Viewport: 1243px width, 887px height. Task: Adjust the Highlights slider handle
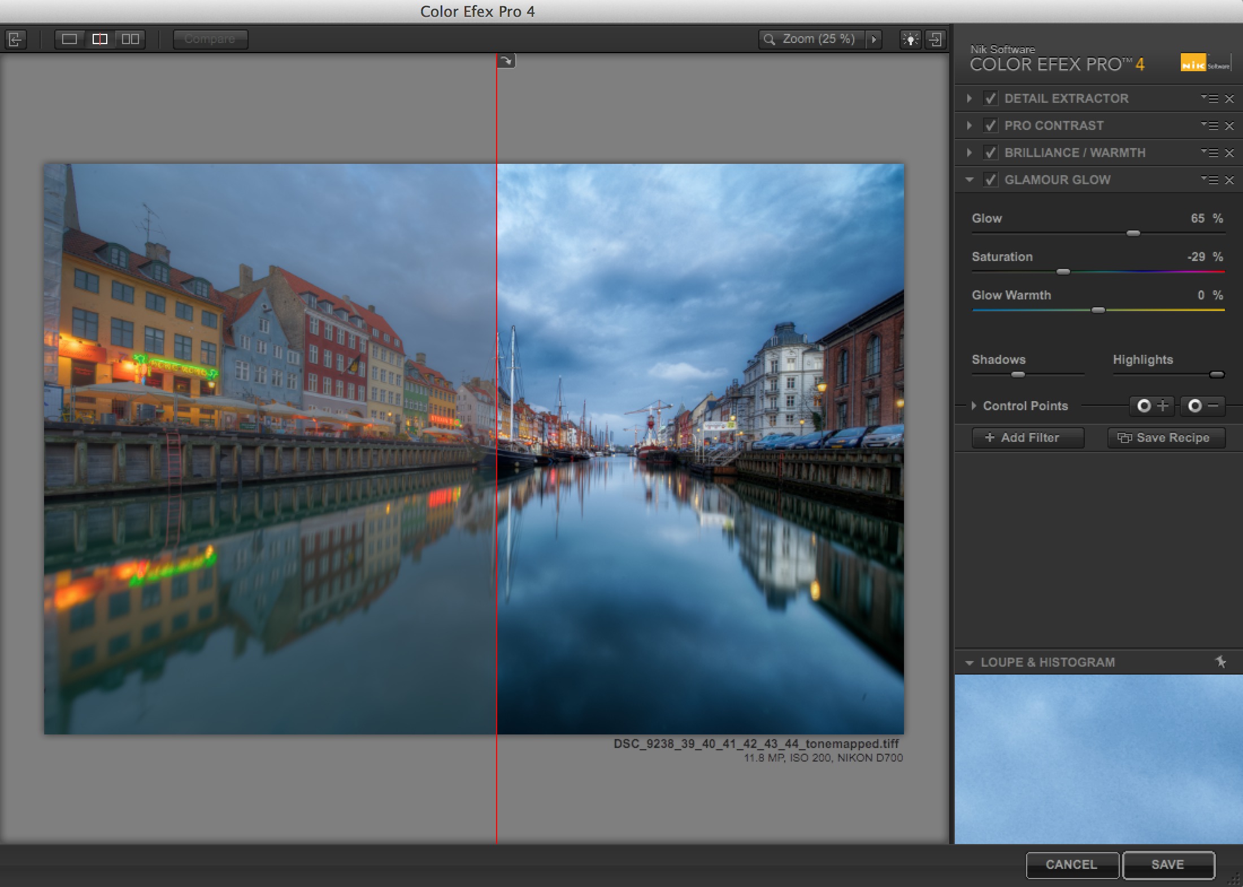click(x=1216, y=374)
